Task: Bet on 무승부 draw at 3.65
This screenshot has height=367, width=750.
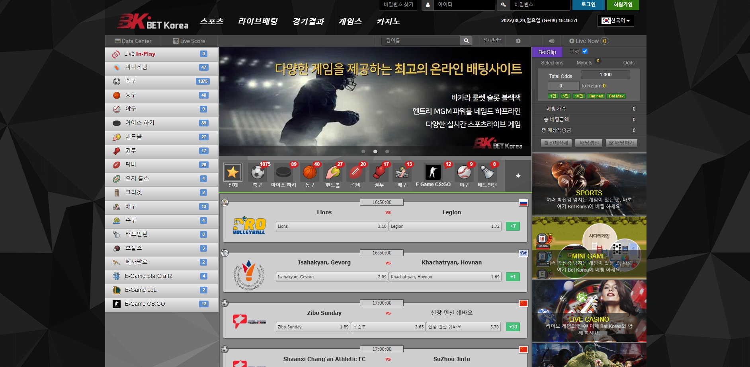Action: (x=388, y=327)
